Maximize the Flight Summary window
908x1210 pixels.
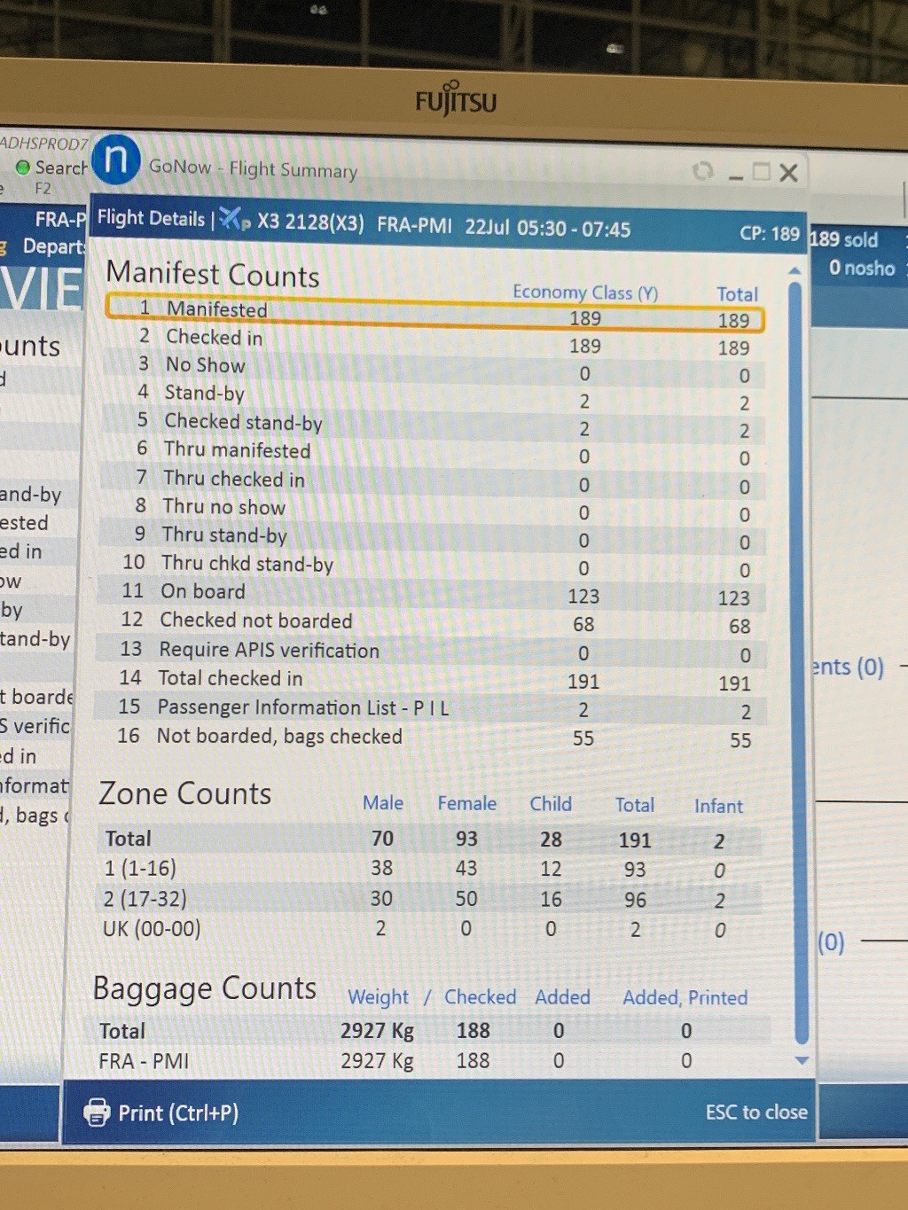tap(761, 172)
